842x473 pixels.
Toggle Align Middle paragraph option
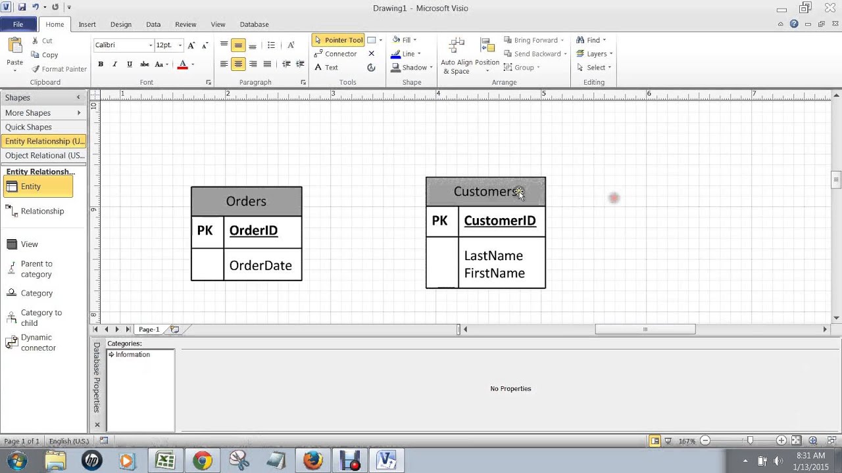click(238, 45)
